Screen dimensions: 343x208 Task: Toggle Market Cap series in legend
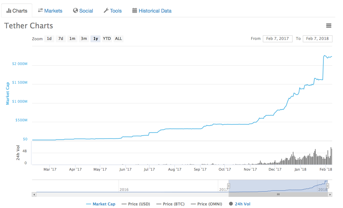101,204
